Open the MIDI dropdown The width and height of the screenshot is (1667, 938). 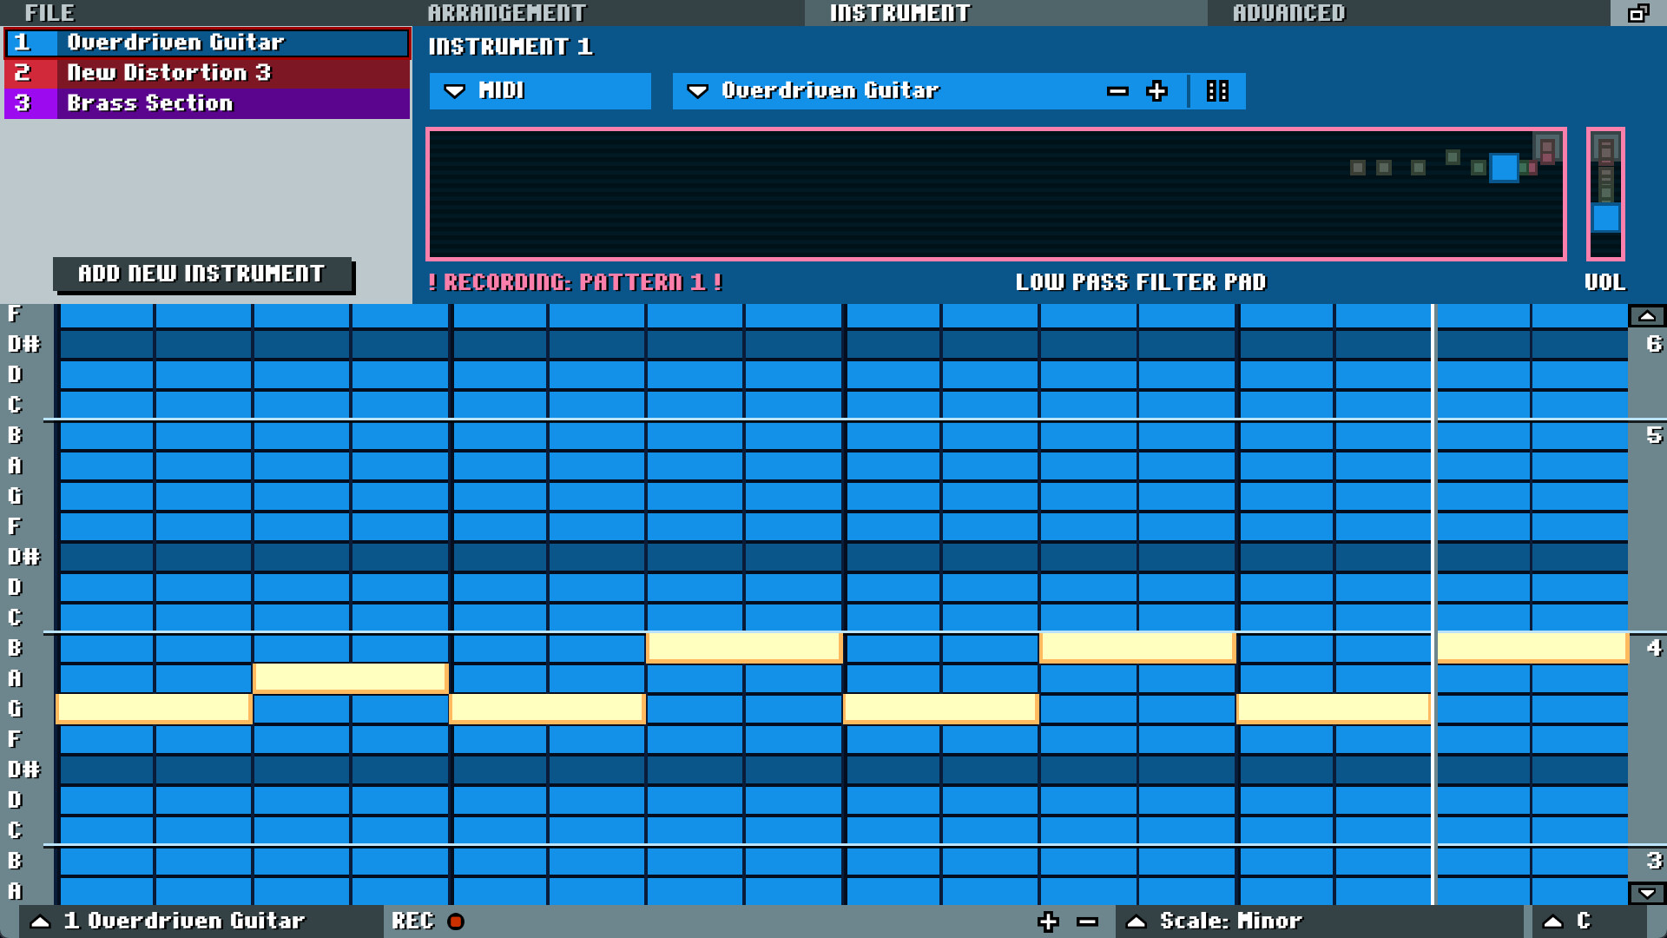pos(538,90)
